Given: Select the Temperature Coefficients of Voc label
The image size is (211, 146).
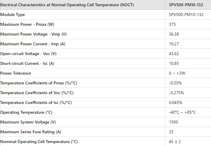Looking at the screenshot, I should click(x=37, y=93).
